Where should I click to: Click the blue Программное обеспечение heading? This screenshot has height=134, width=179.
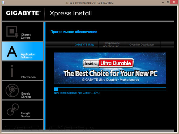coord(74,32)
